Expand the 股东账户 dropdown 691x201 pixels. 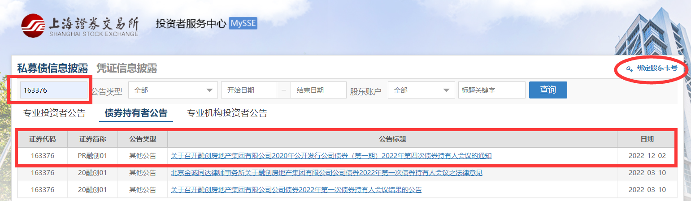coord(421,90)
